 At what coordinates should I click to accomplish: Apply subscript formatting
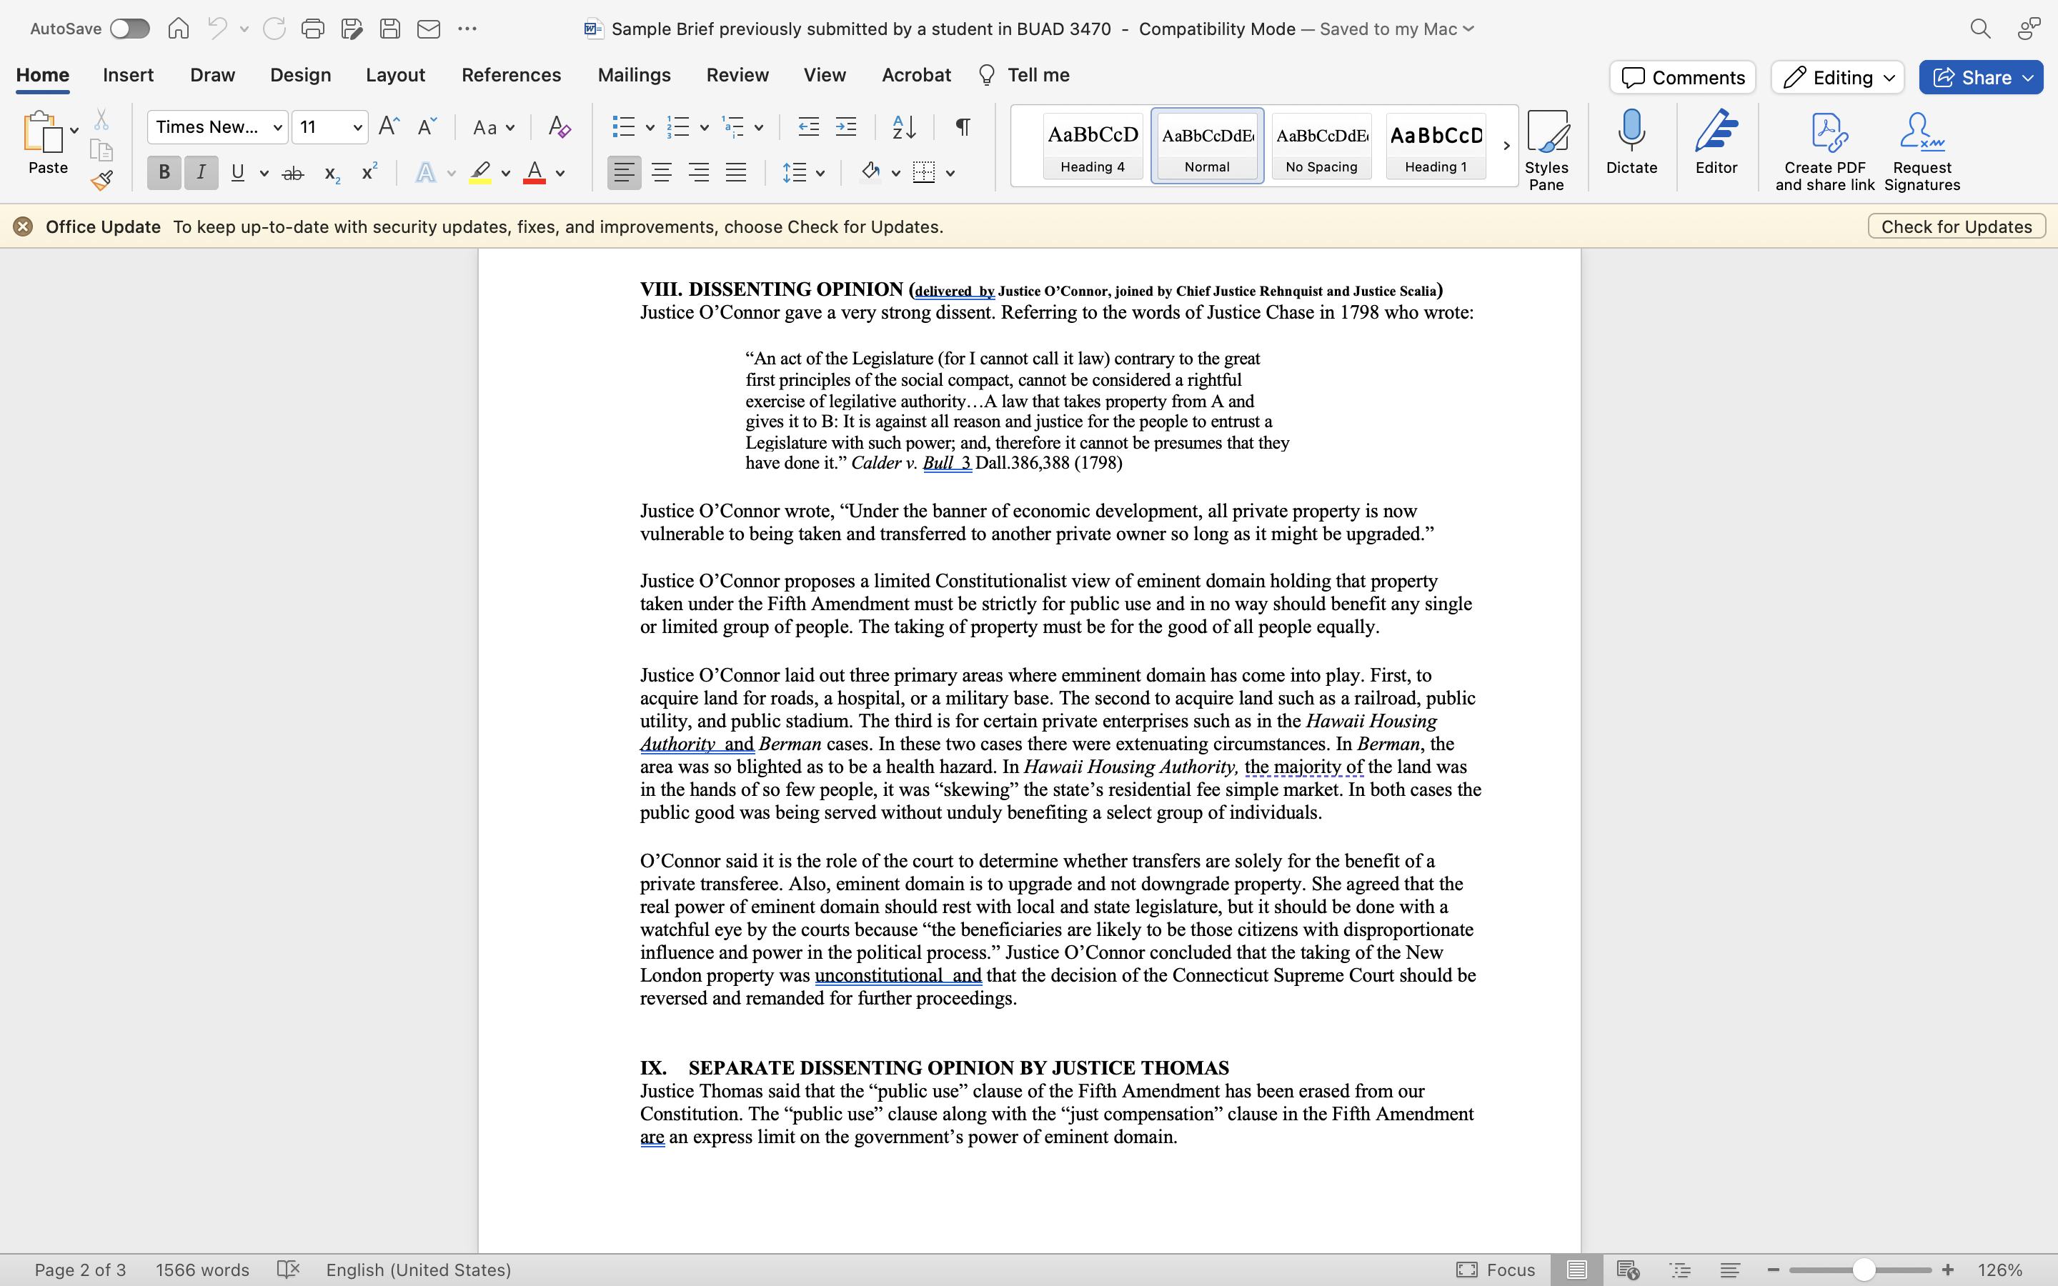330,173
